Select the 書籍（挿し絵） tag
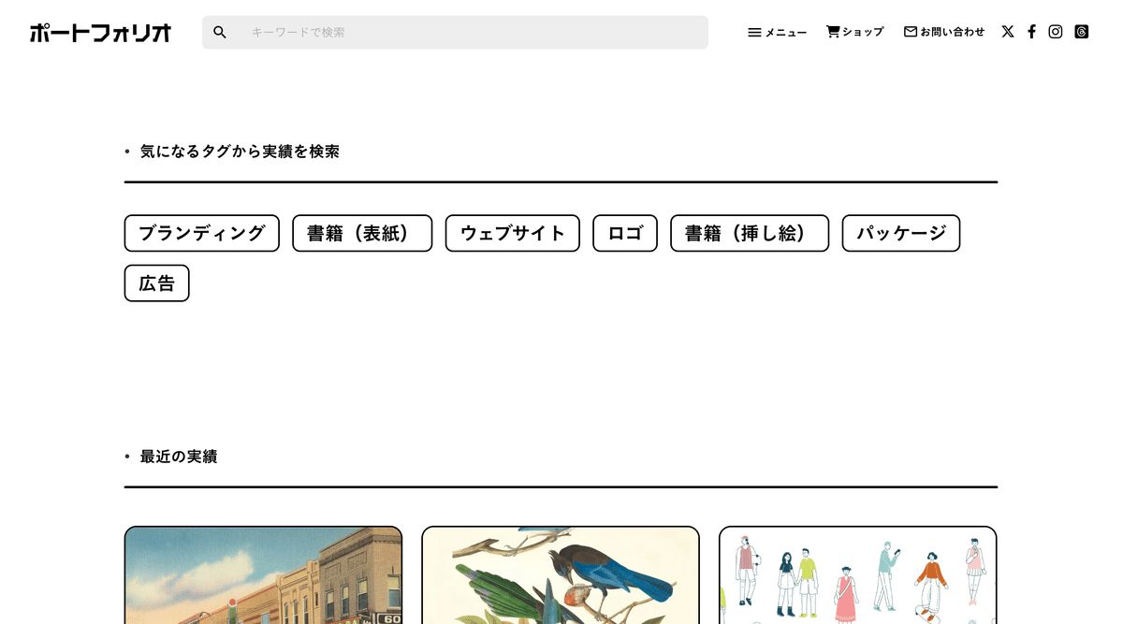The width and height of the screenshot is (1123, 624). tap(750, 233)
